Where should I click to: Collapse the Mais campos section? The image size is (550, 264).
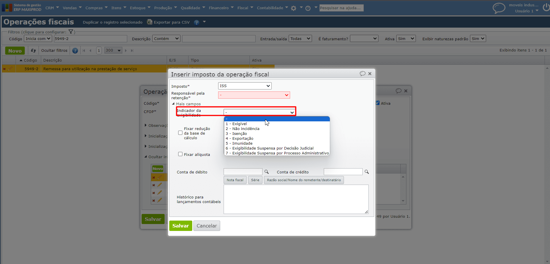(x=186, y=104)
